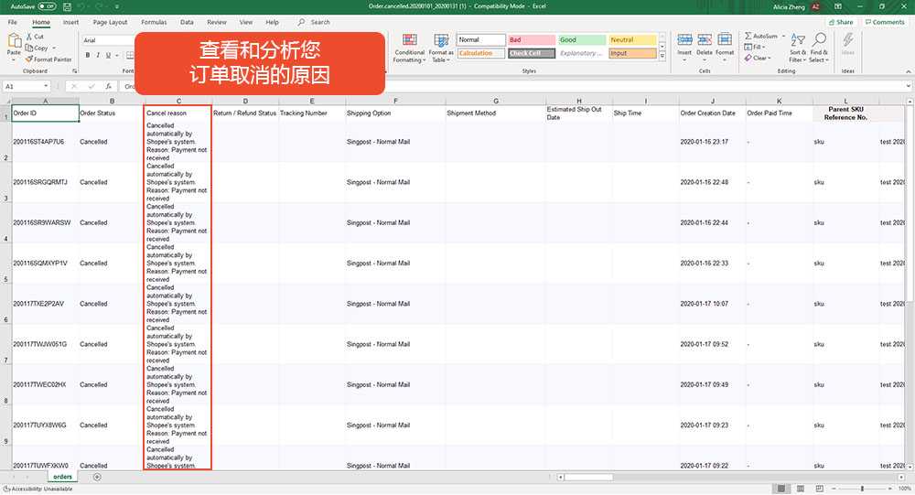Expand the cell styles gallery
The width and height of the screenshot is (915, 495).
coord(662,56)
